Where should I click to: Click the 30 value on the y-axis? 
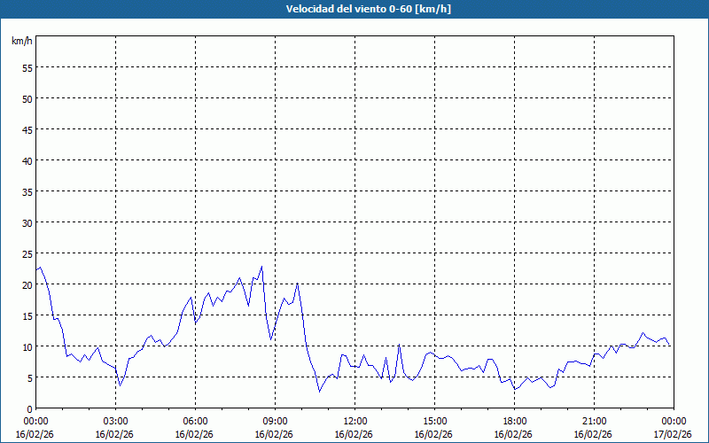point(27,222)
